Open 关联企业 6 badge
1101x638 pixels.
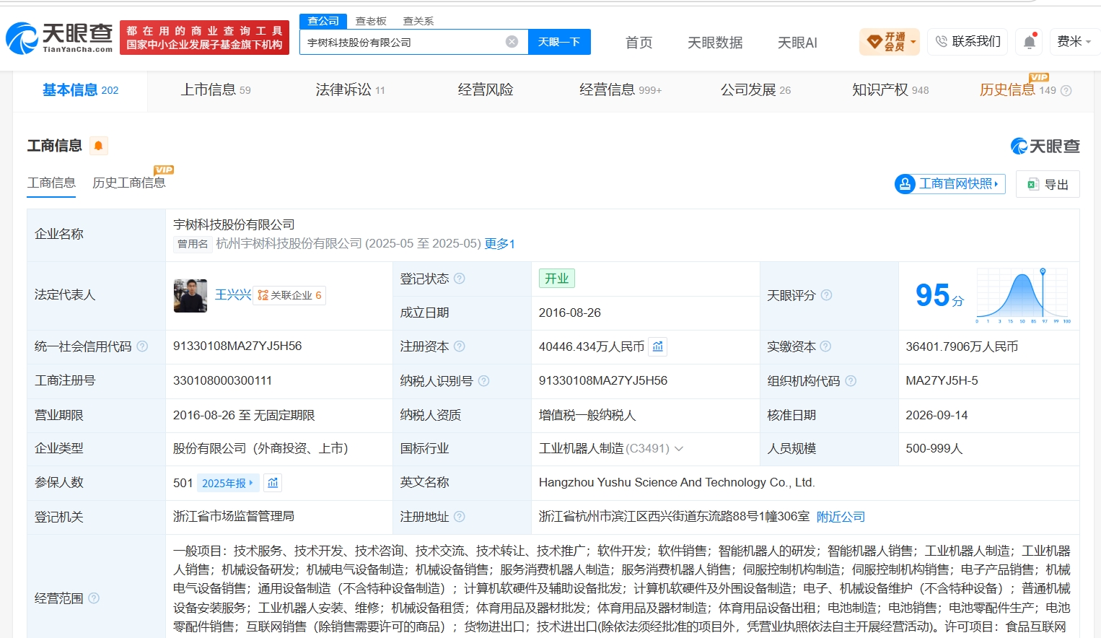click(x=290, y=295)
